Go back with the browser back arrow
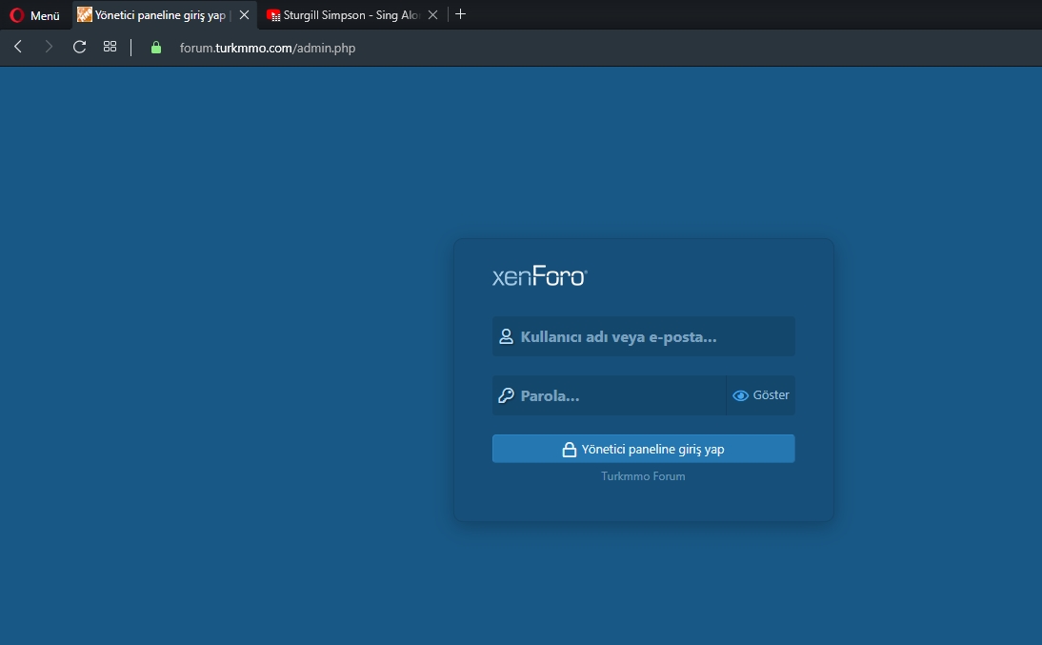 point(18,47)
